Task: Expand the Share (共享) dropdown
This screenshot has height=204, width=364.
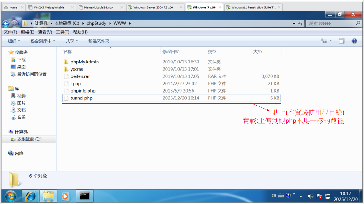Action: pyautogui.click(x=71, y=41)
